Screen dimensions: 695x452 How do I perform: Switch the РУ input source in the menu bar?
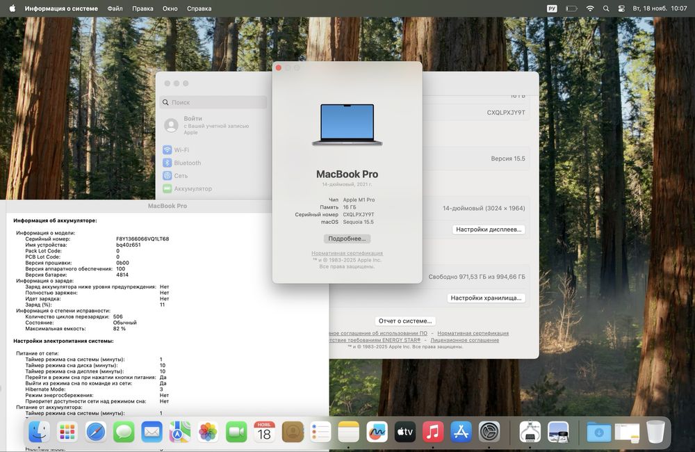point(552,8)
